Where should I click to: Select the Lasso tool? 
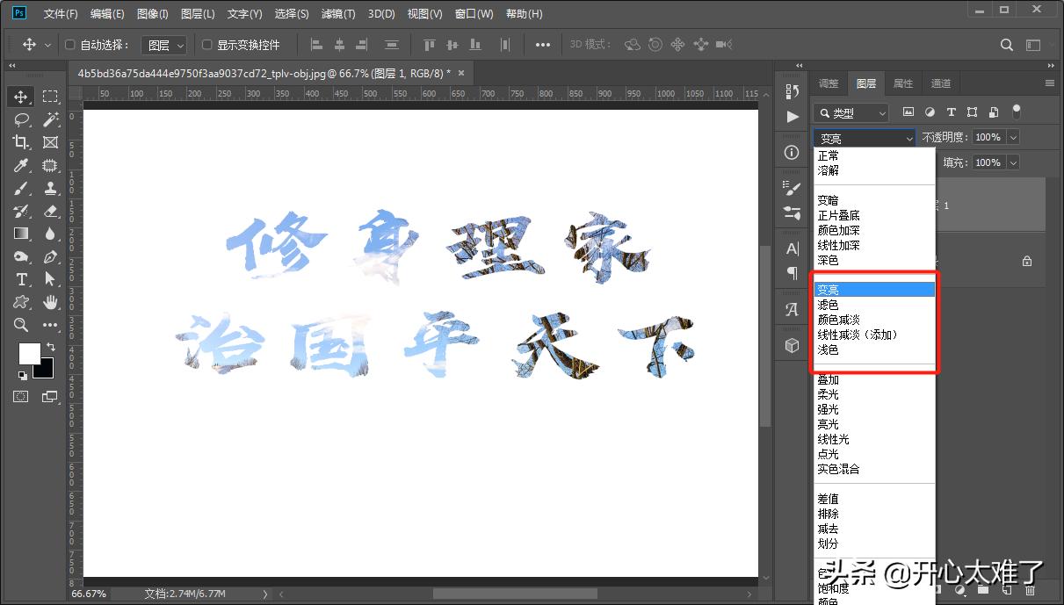click(21, 119)
